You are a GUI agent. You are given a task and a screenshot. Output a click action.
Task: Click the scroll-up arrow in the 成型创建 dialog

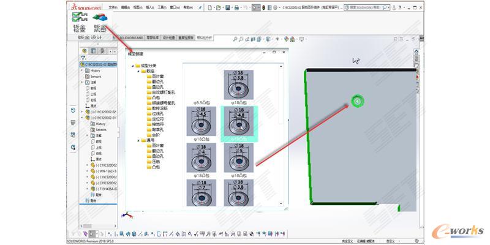click(x=281, y=66)
